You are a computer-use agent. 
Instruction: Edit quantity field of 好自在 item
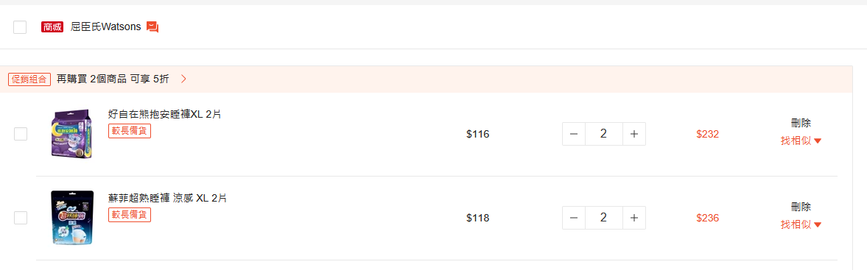[x=604, y=134]
